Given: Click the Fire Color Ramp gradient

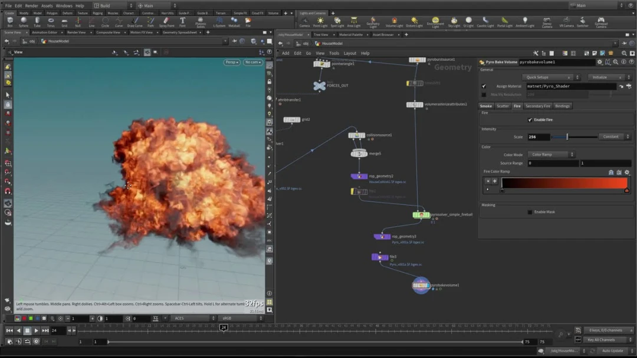Looking at the screenshot, I should 564,183.
